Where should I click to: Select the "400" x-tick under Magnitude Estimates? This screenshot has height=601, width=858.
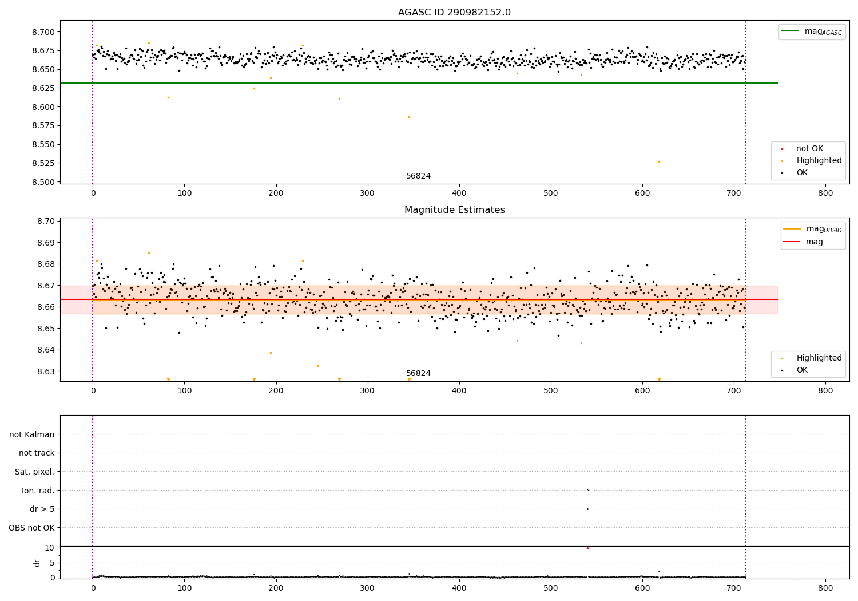[x=459, y=391]
